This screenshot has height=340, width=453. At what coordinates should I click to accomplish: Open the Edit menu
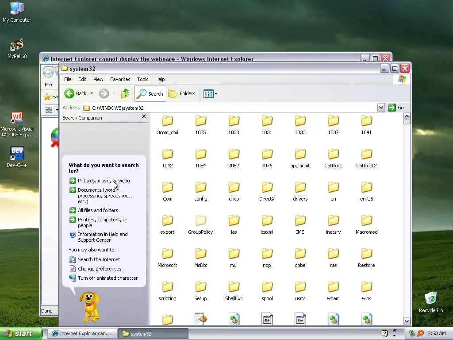(x=82, y=79)
